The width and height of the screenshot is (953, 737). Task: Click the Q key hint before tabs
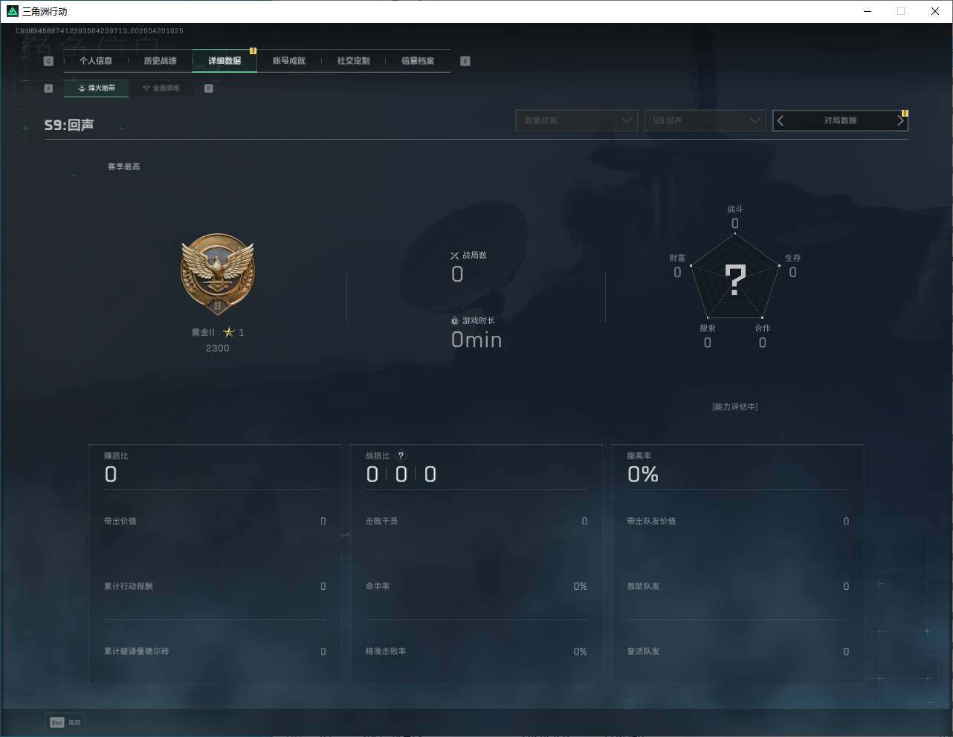coord(48,61)
